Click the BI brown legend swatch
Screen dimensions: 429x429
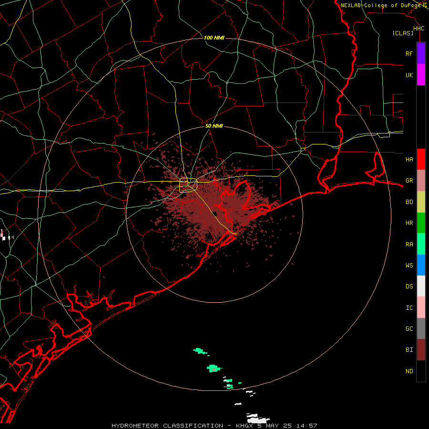point(421,350)
